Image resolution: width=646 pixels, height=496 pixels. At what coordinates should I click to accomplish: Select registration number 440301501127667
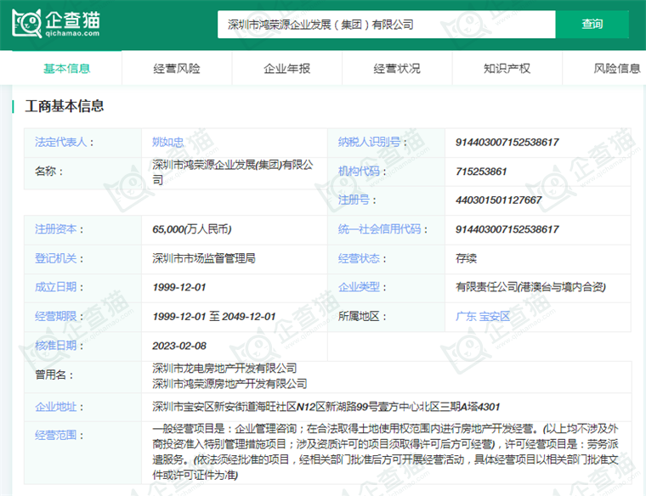(x=498, y=200)
